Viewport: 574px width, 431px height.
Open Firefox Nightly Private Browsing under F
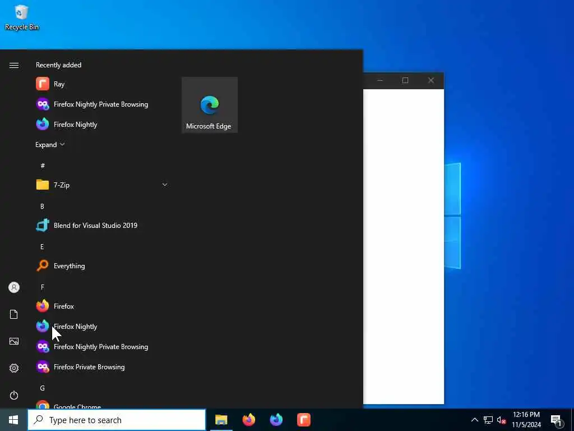(x=102, y=346)
